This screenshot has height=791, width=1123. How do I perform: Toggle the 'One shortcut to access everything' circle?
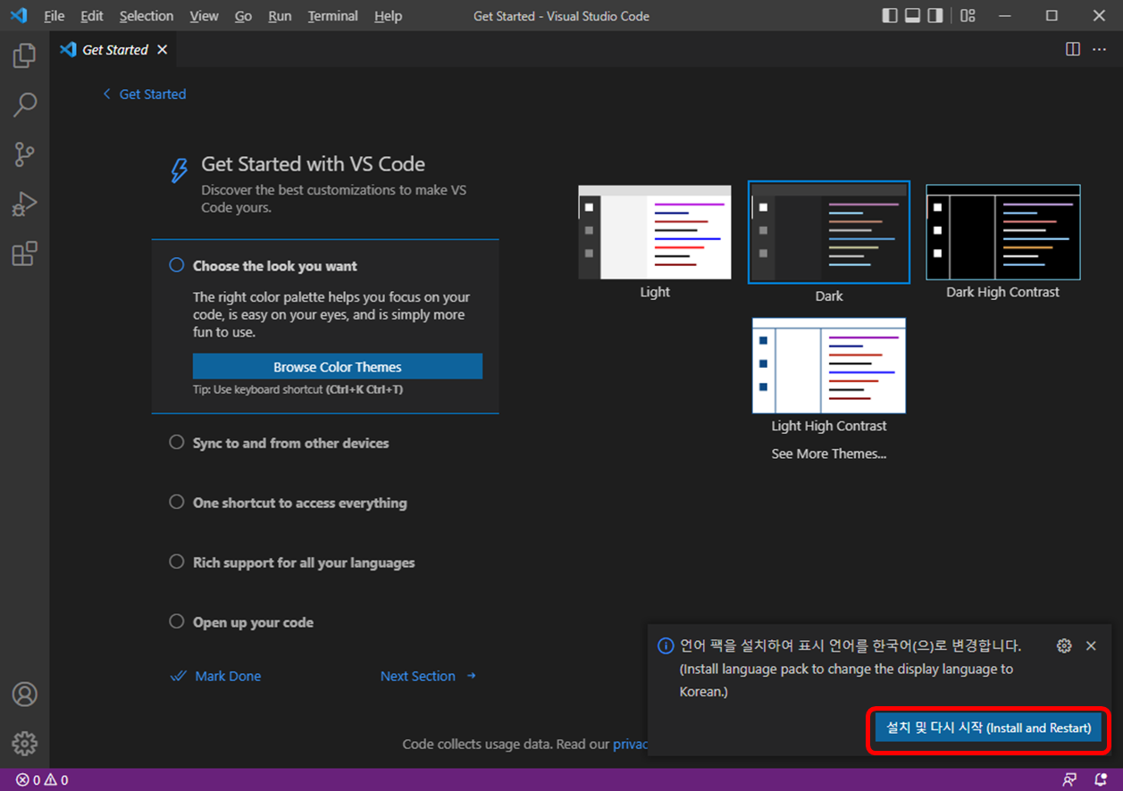pyautogui.click(x=176, y=502)
